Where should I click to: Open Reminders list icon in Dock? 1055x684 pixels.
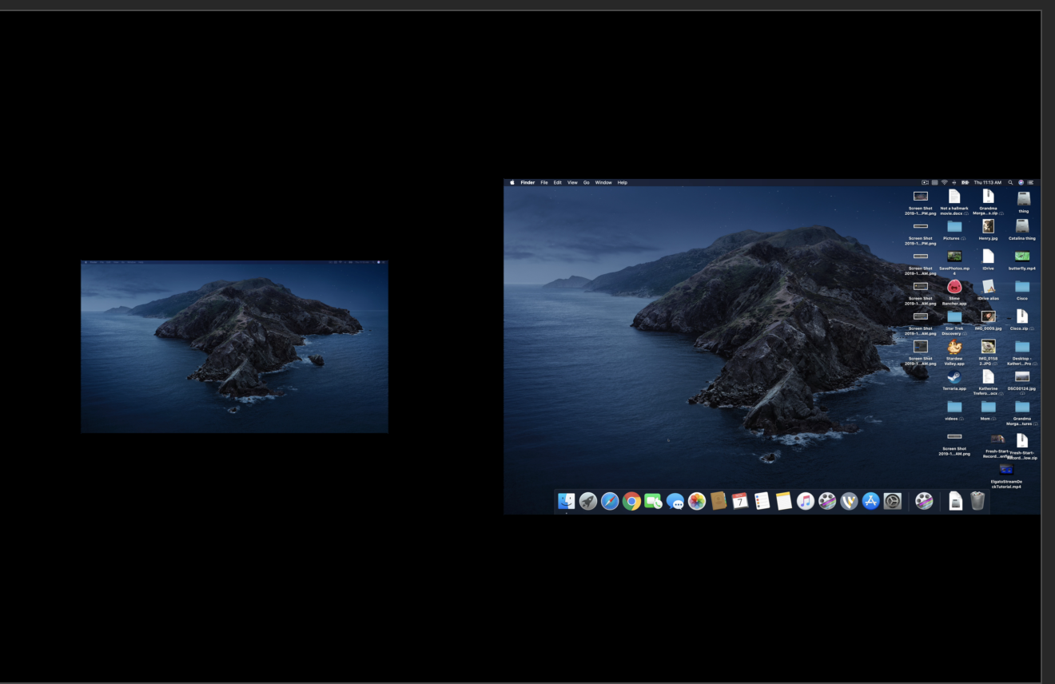(x=762, y=501)
